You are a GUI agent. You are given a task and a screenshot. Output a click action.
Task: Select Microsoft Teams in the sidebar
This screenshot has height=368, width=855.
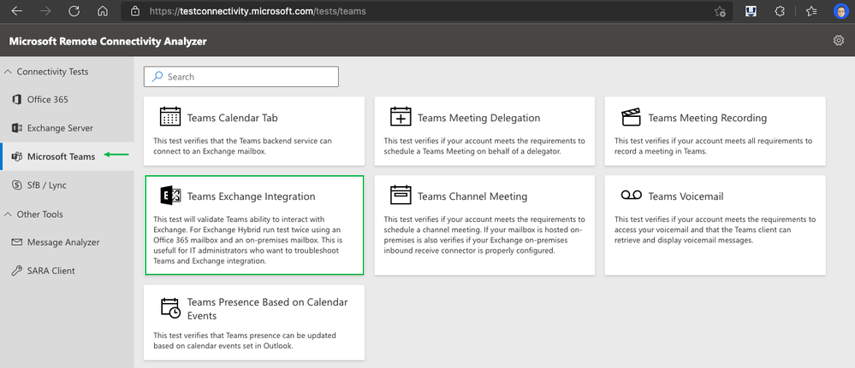coord(67,157)
